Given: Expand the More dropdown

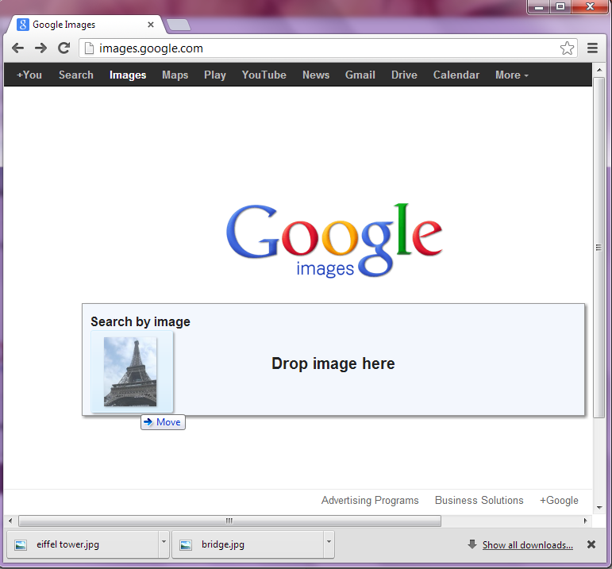Looking at the screenshot, I should coord(512,75).
